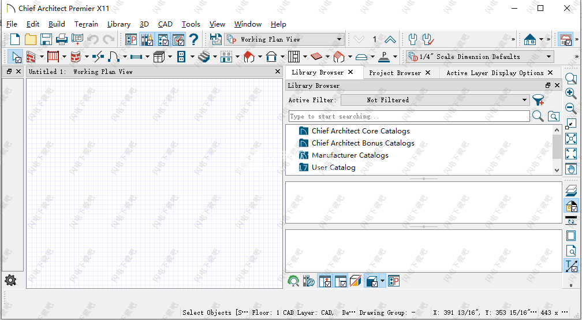
Task: Expand the blue house view dropdown arrow
Action: [x=541, y=39]
